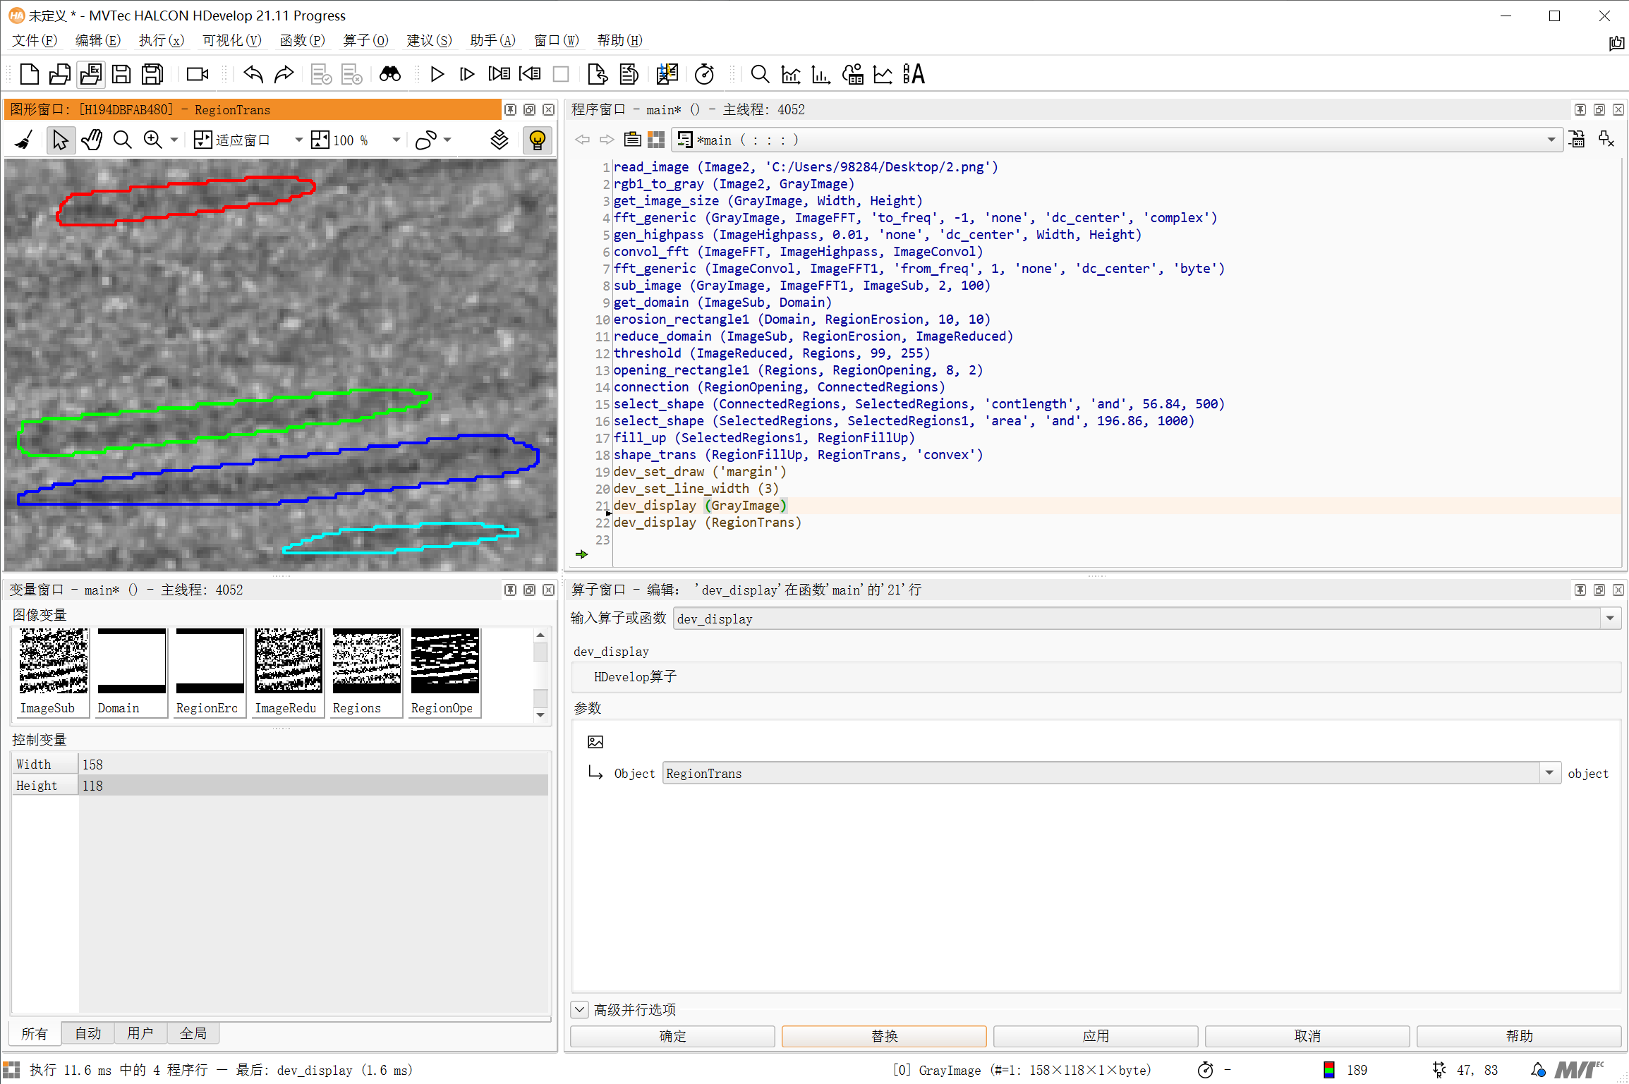Click the stopwatch profiler icon
The width and height of the screenshot is (1629, 1084).
pos(704,74)
